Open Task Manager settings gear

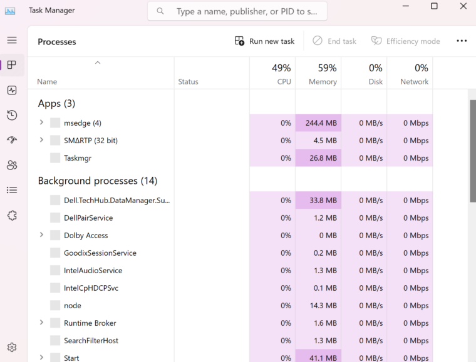tap(12, 348)
